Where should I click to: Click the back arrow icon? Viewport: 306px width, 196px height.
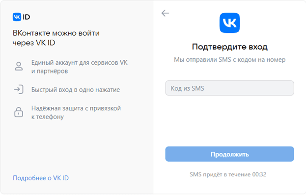tap(165, 13)
